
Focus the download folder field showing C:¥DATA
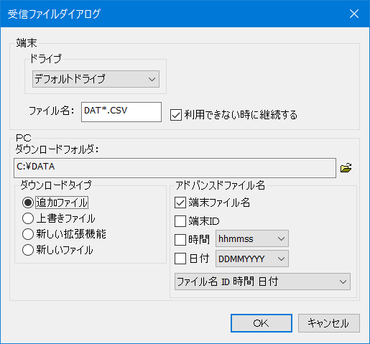tap(175, 168)
